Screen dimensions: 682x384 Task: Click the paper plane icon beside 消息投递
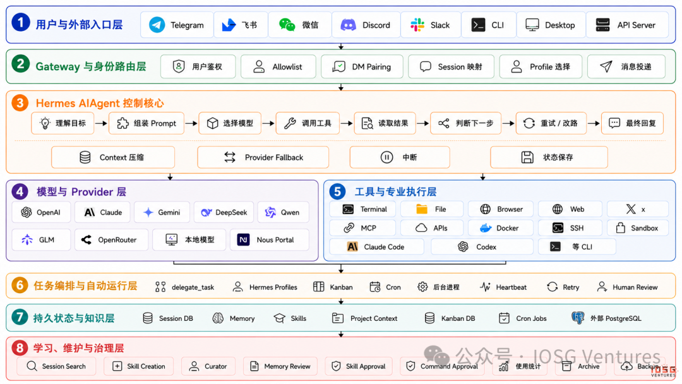(606, 66)
